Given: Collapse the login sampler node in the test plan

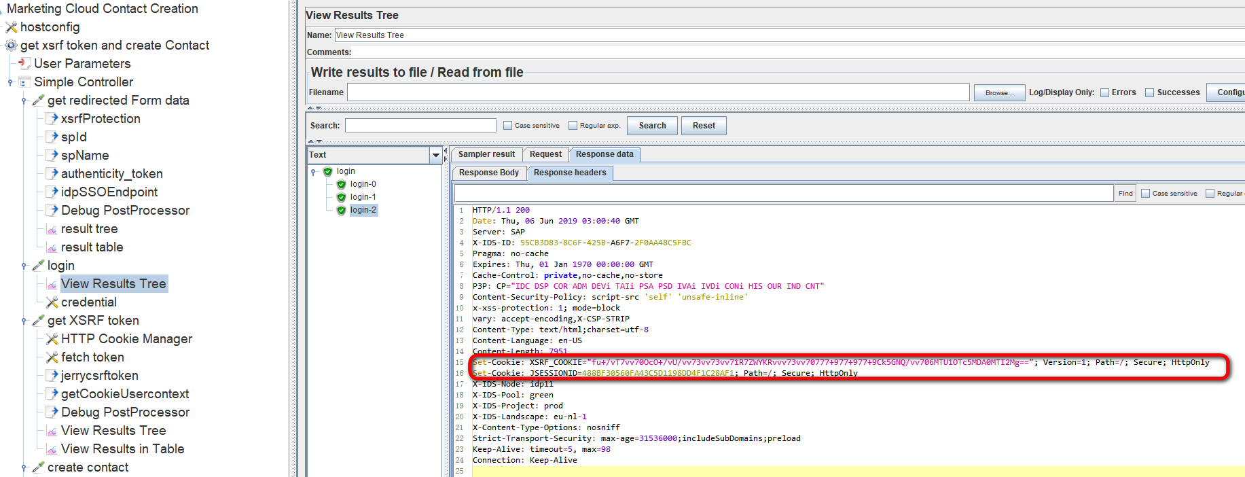Looking at the screenshot, I should coord(24,266).
